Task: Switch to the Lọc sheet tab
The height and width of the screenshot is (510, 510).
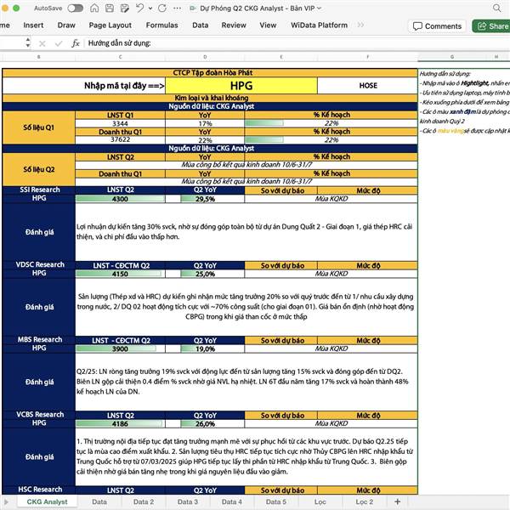Action: (320, 501)
